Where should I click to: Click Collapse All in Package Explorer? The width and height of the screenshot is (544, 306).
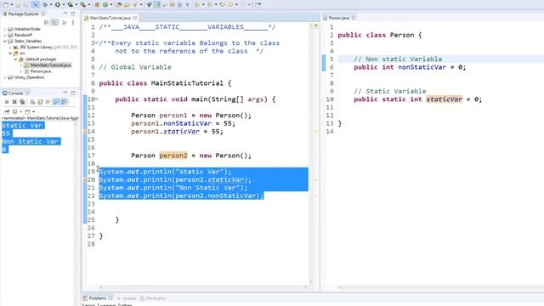47,23
